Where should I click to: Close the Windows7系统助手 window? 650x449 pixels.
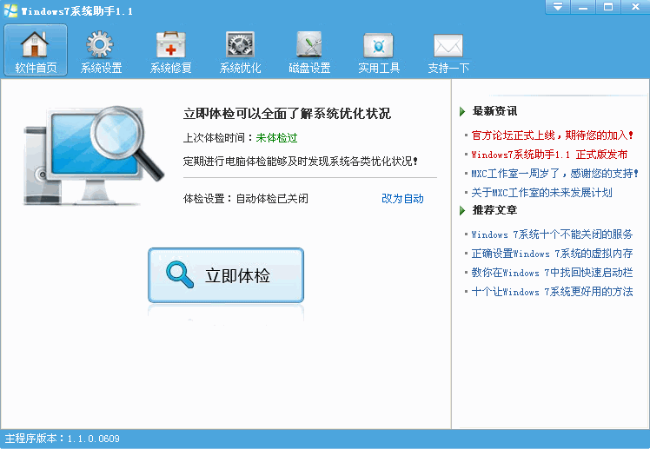pyautogui.click(x=635, y=7)
